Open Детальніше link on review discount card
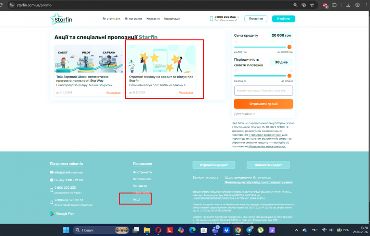This screenshot has width=370, height=236. pos(186,92)
